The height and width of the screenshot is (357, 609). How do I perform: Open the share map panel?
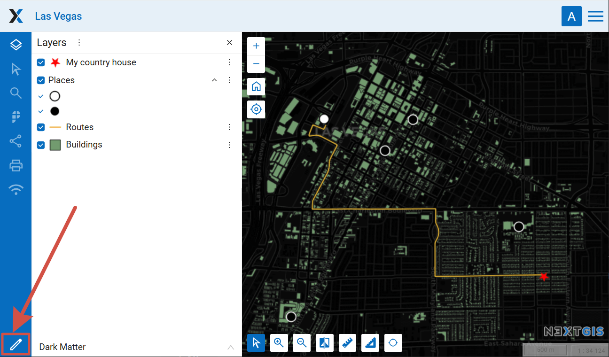coord(16,141)
